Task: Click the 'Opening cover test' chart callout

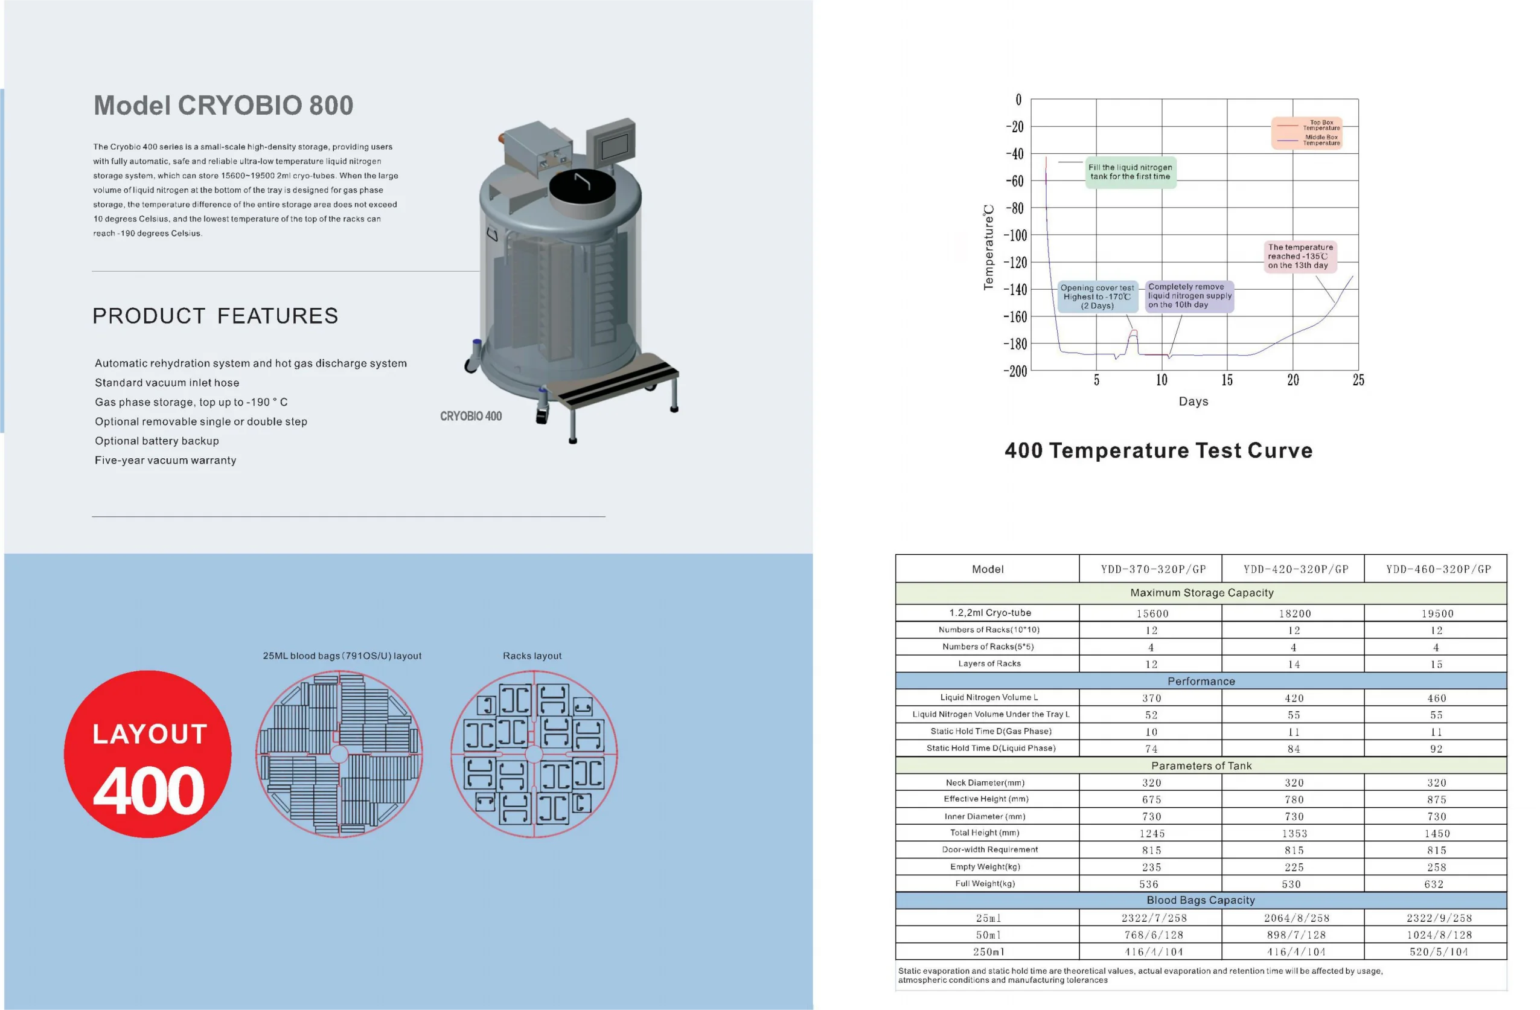Action: tap(1097, 297)
